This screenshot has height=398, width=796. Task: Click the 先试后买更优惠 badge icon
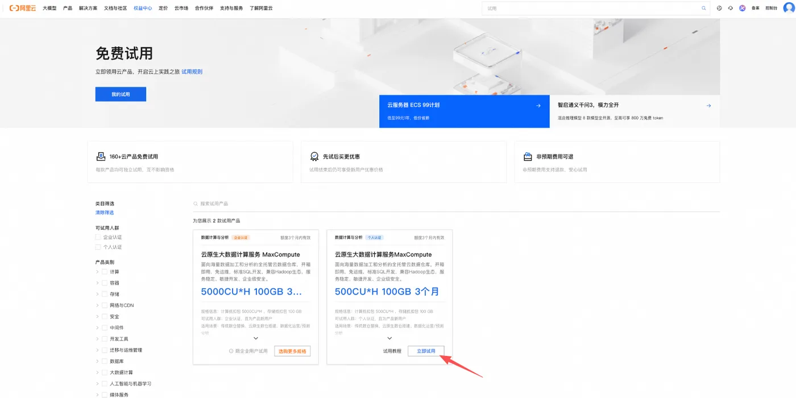(x=314, y=156)
